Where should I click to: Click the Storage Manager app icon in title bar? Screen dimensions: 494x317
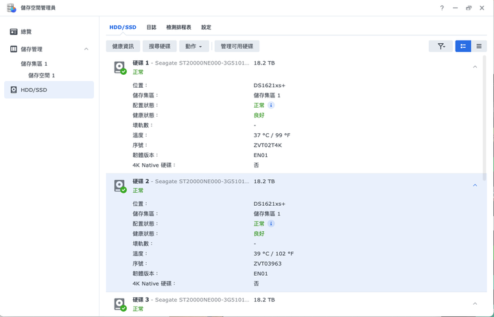12,8
